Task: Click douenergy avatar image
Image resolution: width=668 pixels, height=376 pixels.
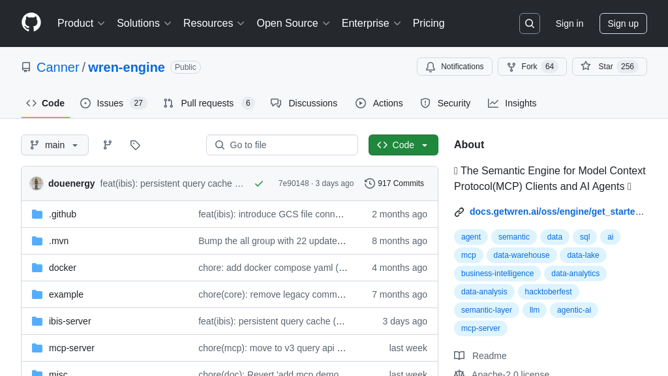Action: click(37, 183)
